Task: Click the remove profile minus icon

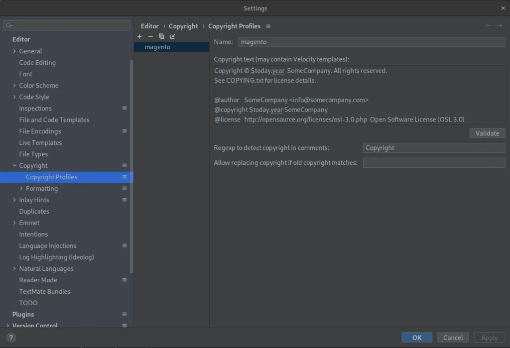Action: pos(150,36)
